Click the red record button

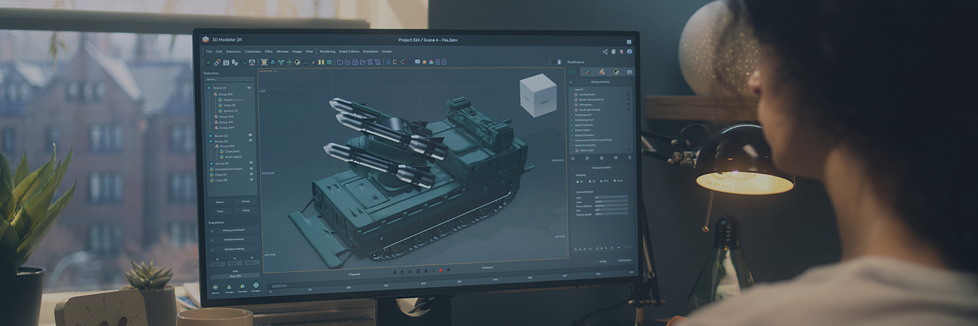click(441, 270)
